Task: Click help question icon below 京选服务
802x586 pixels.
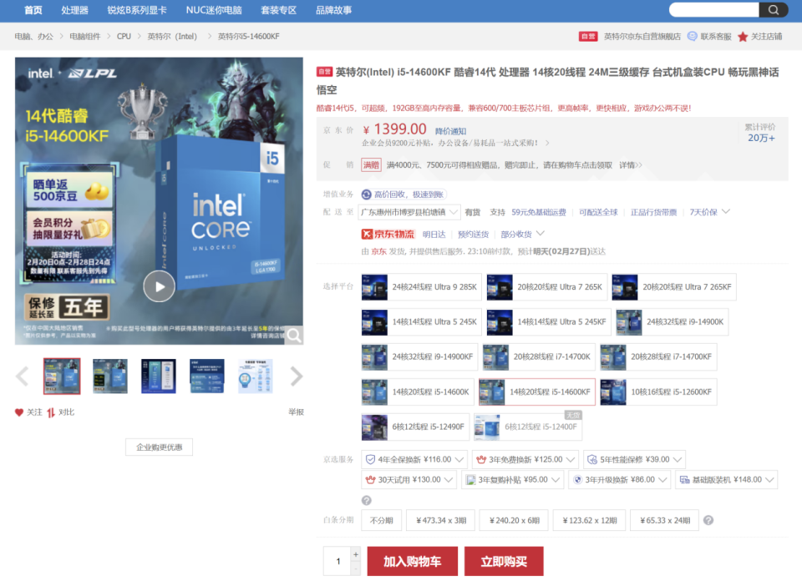Action: (366, 500)
